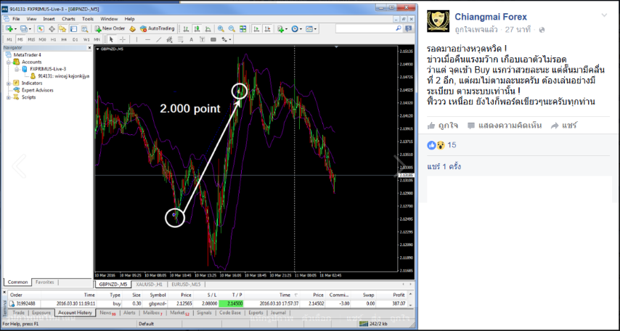
Task: Open the News tab in Terminal
Action: click(x=107, y=312)
